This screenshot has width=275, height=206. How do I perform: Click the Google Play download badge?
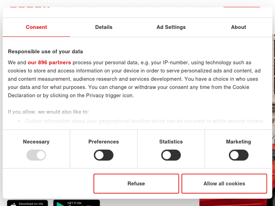pos(76,203)
